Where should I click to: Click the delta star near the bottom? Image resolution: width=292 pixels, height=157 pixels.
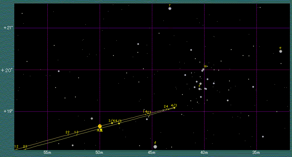tap(155, 147)
